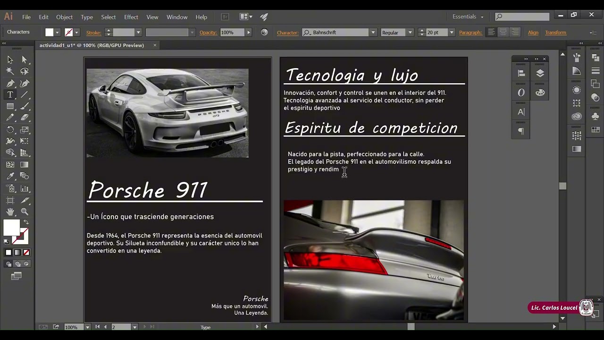Open the CC Libraries panel icon
The image size is (604, 340).
577,117
